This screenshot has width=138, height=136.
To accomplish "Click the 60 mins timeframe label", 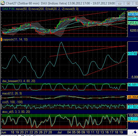I will 122,9.
